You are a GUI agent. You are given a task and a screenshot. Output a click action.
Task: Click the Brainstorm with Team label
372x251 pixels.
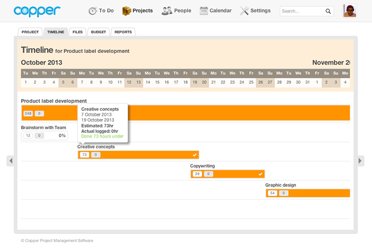[x=43, y=128]
